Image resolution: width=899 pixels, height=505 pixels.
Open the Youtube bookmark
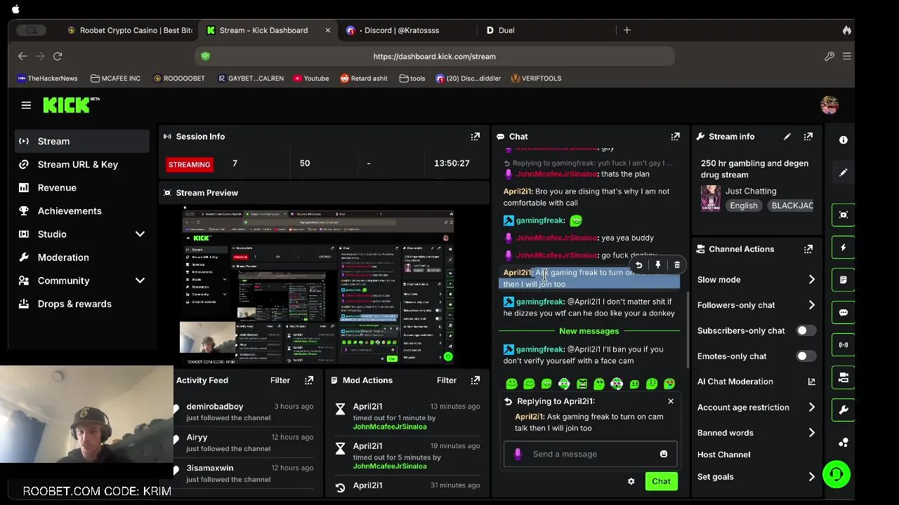click(311, 79)
